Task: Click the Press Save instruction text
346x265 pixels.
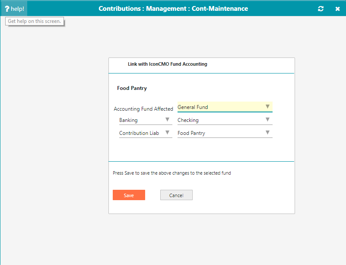Action: pyautogui.click(x=171, y=173)
